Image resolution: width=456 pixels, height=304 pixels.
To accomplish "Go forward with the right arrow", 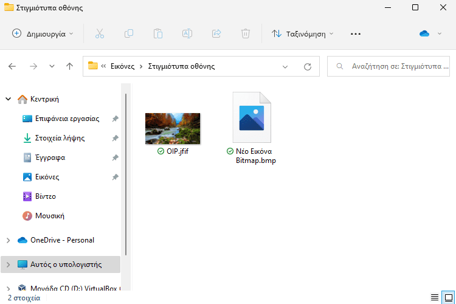I will point(33,66).
